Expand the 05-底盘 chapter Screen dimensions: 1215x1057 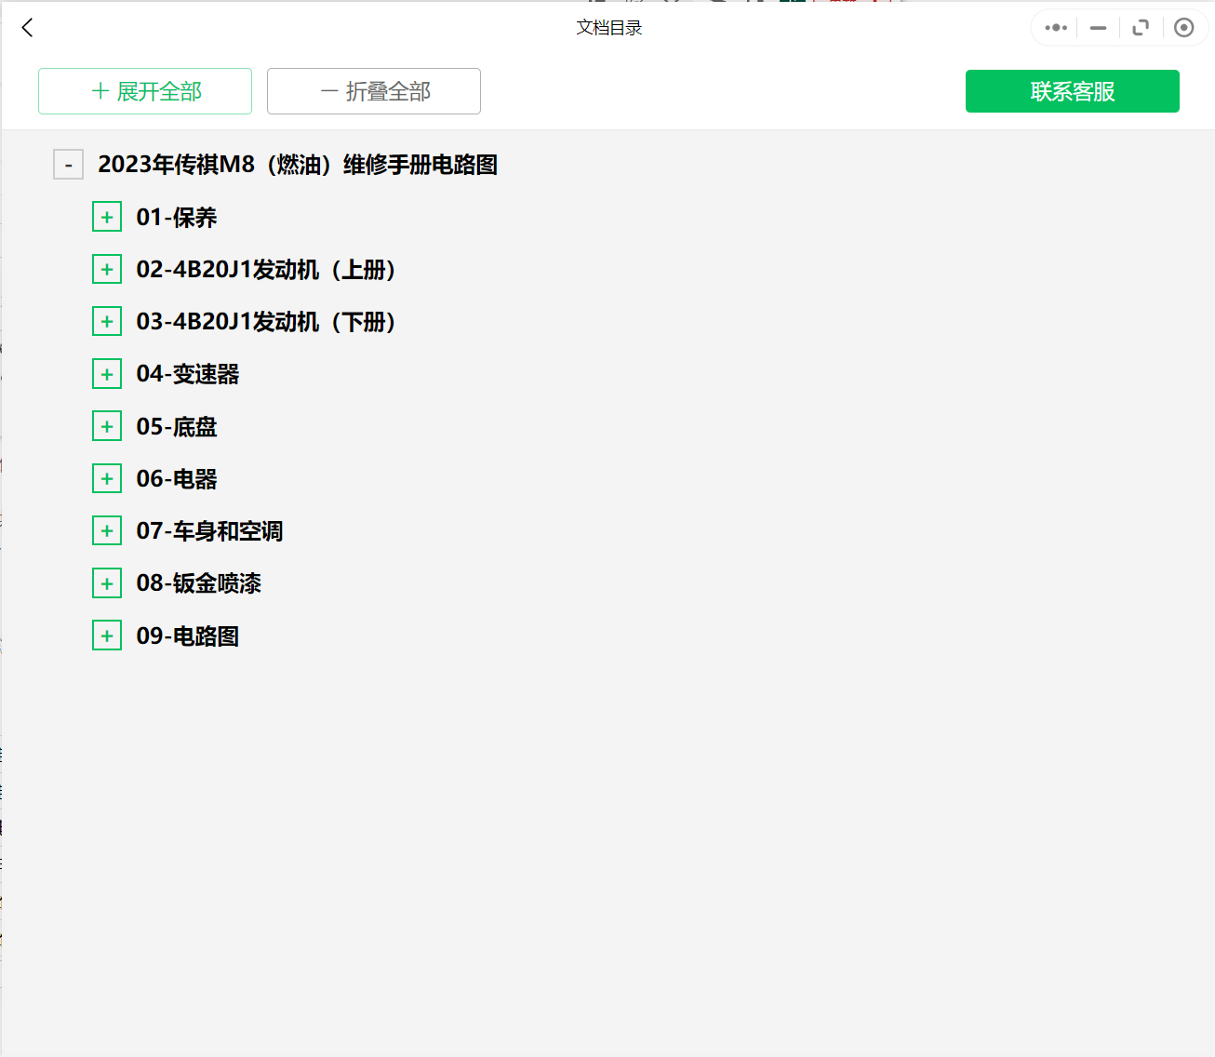tap(107, 425)
